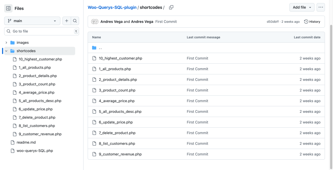
Task: Open the main branch dropdown
Action: click(32, 21)
